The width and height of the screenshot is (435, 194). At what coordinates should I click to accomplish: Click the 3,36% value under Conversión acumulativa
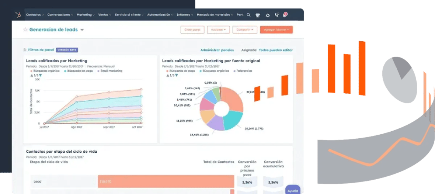(x=274, y=182)
